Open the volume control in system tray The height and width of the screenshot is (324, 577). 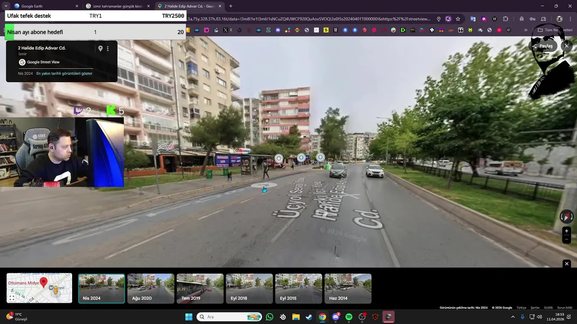[540, 317]
